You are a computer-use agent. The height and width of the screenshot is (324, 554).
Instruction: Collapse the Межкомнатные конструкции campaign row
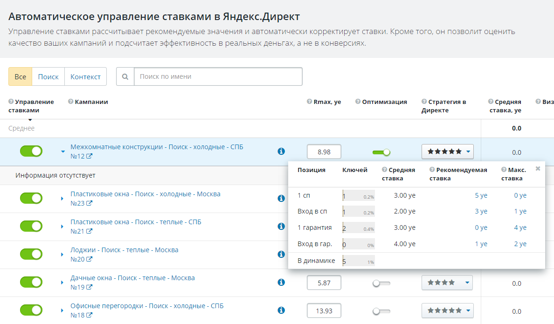pos(62,152)
